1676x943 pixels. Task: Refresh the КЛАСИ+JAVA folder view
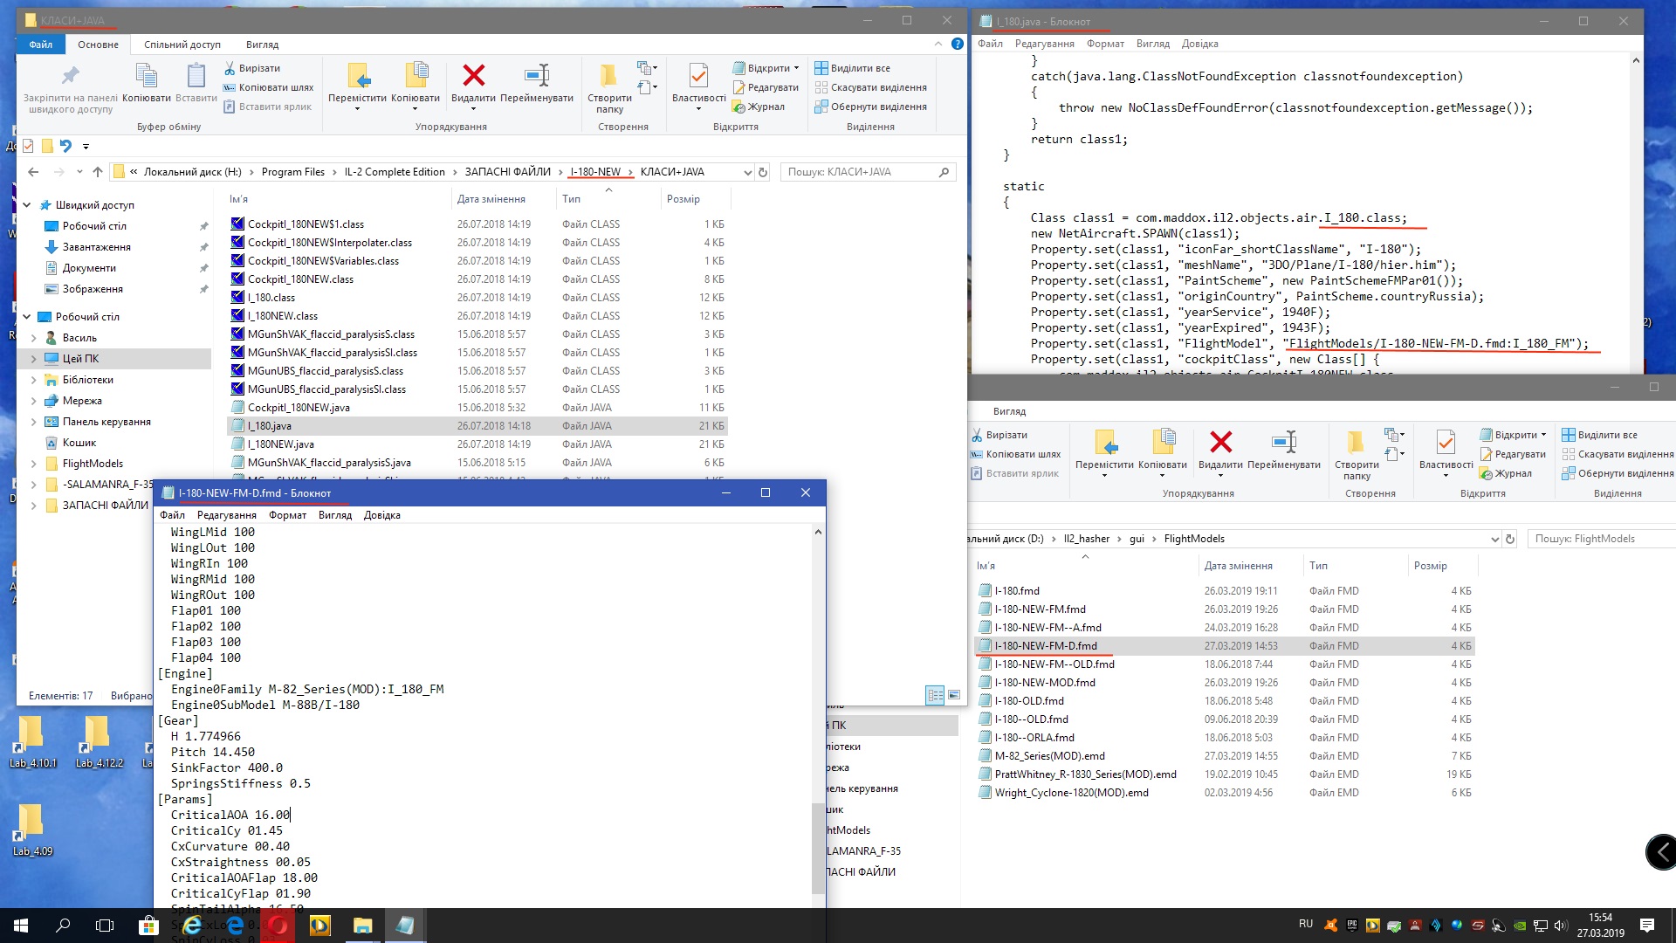(763, 173)
